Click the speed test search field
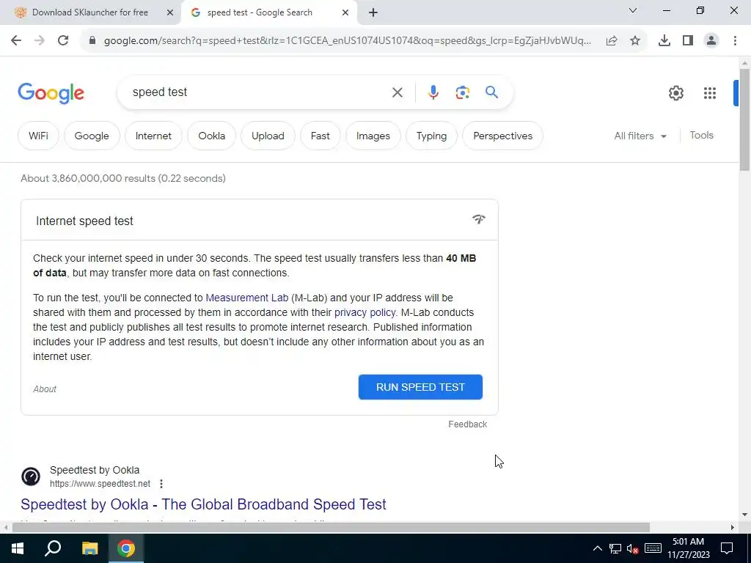The image size is (751, 563). [x=256, y=92]
